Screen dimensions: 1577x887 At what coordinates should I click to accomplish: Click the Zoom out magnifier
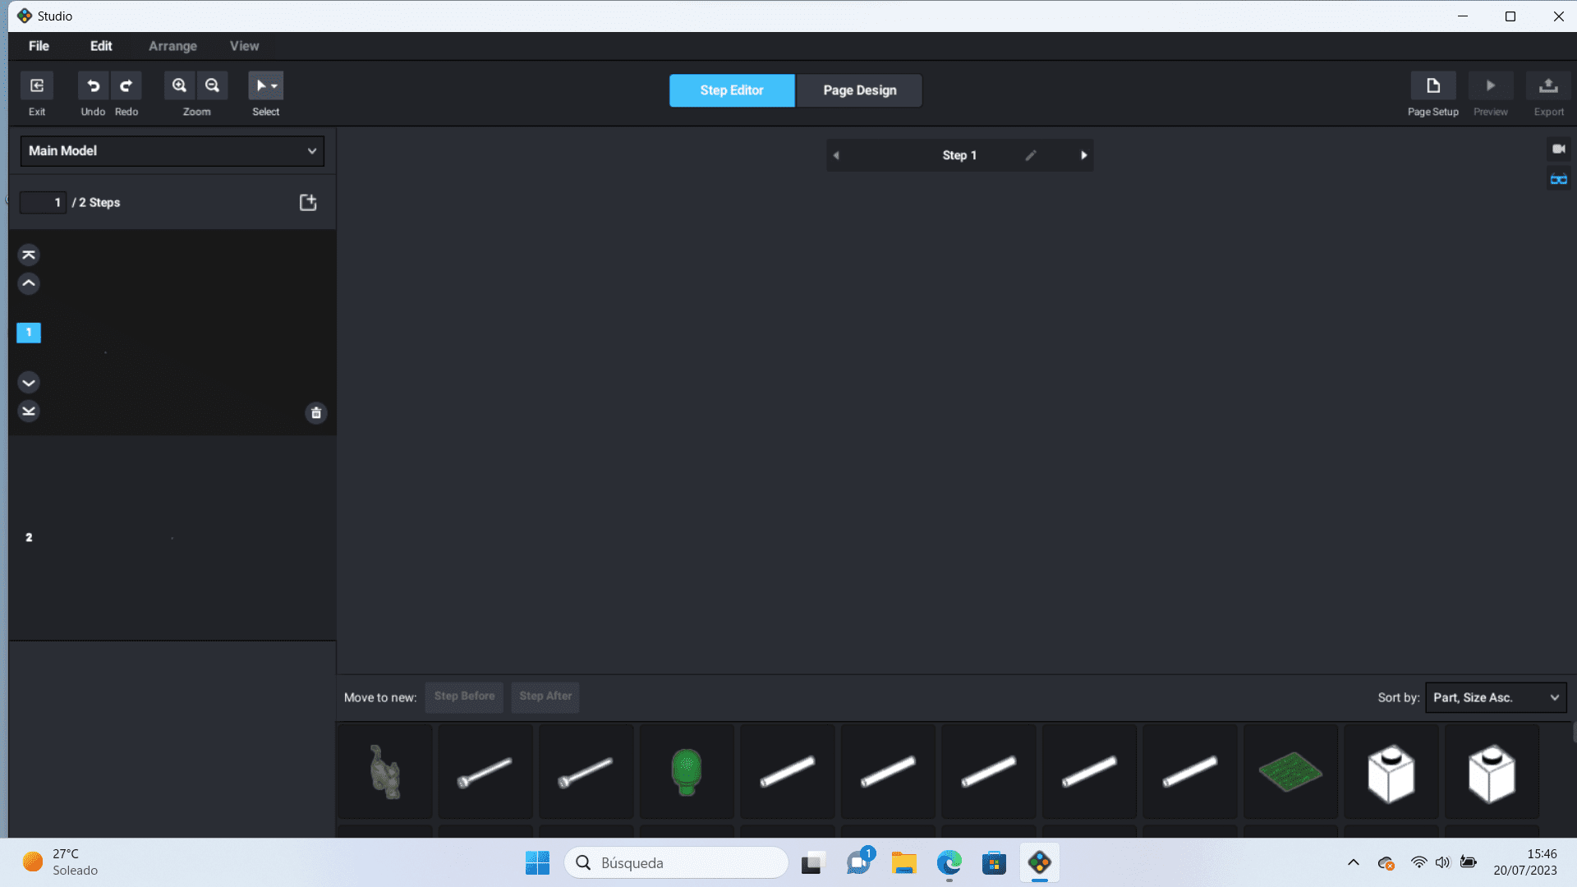point(213,85)
